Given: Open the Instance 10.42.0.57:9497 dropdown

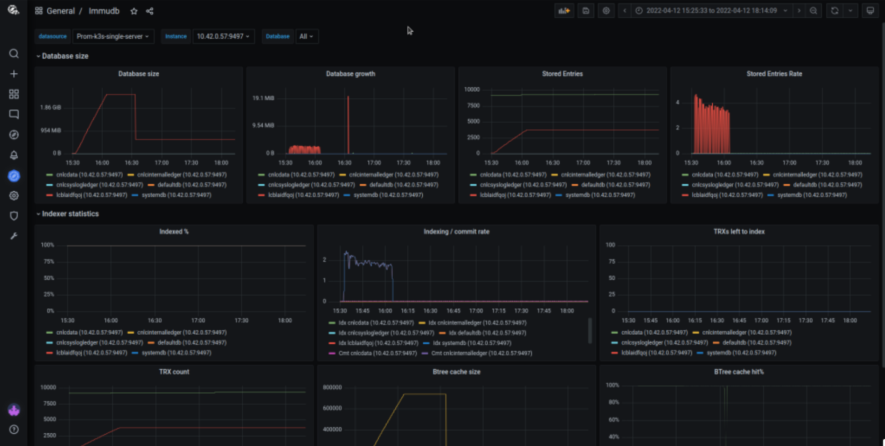Looking at the screenshot, I should (223, 36).
